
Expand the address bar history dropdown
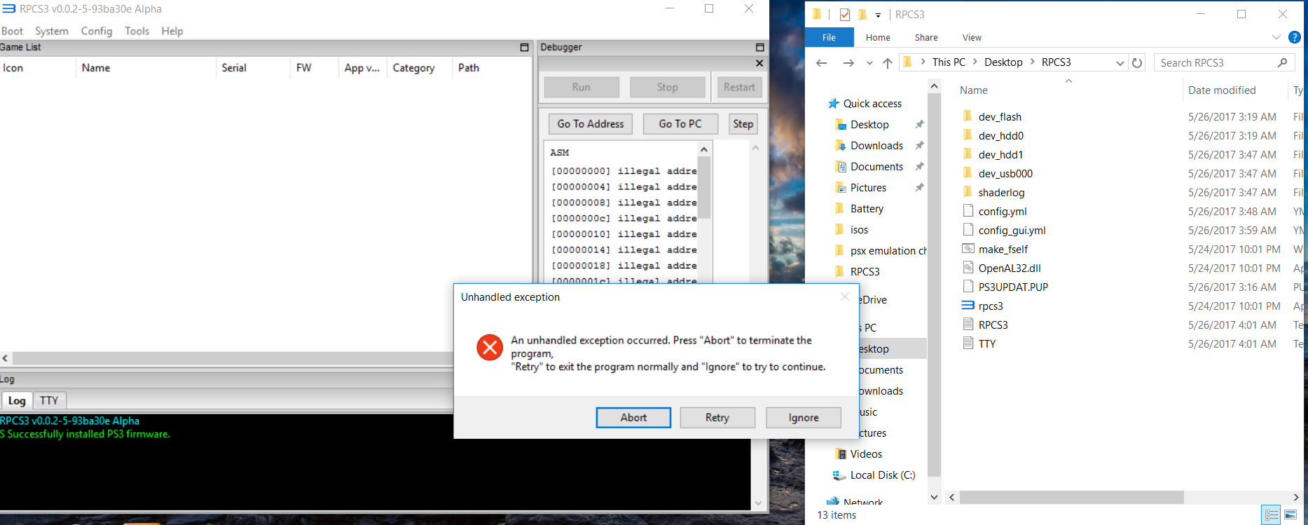(1120, 63)
